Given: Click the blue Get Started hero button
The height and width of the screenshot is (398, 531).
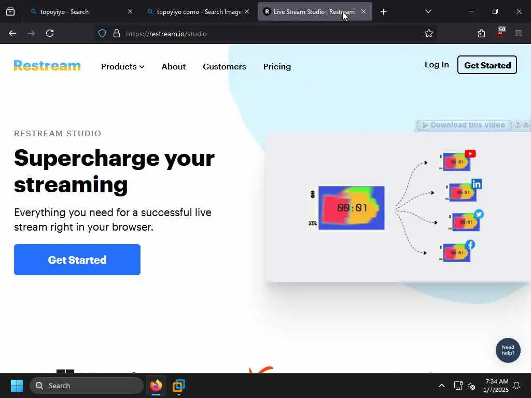Looking at the screenshot, I should point(77,260).
